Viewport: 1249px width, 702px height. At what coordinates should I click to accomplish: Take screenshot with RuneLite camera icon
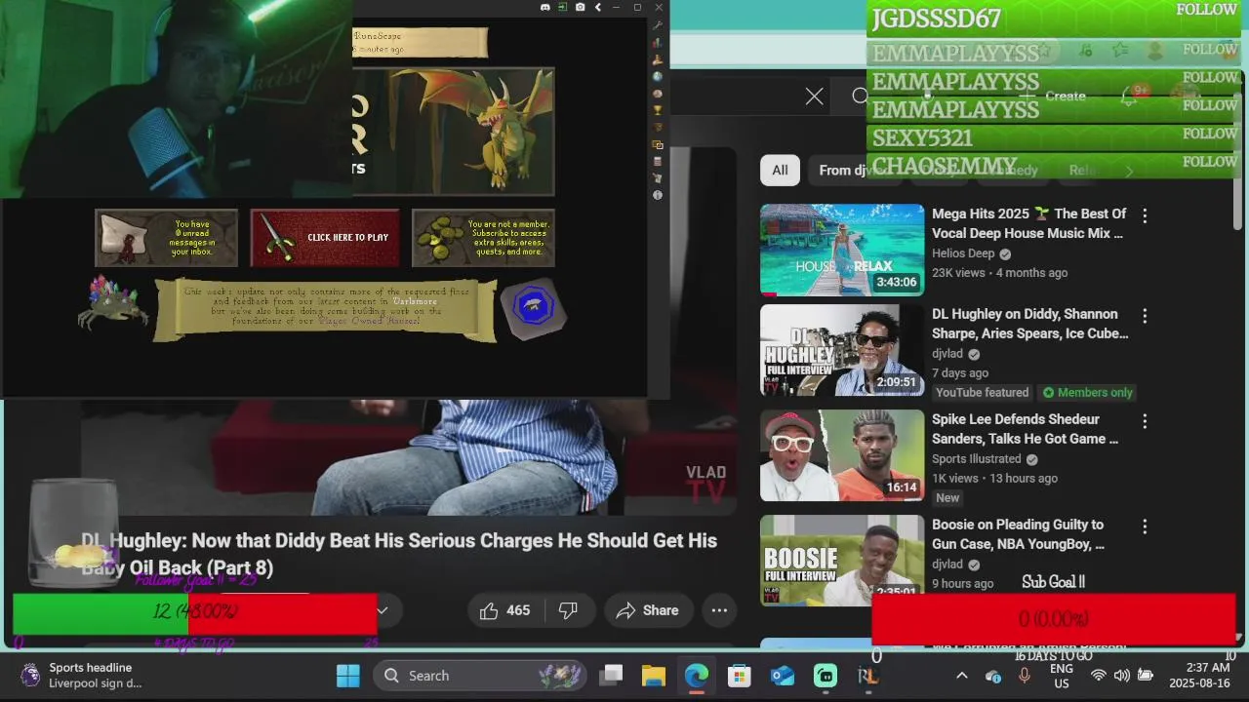tap(581, 7)
